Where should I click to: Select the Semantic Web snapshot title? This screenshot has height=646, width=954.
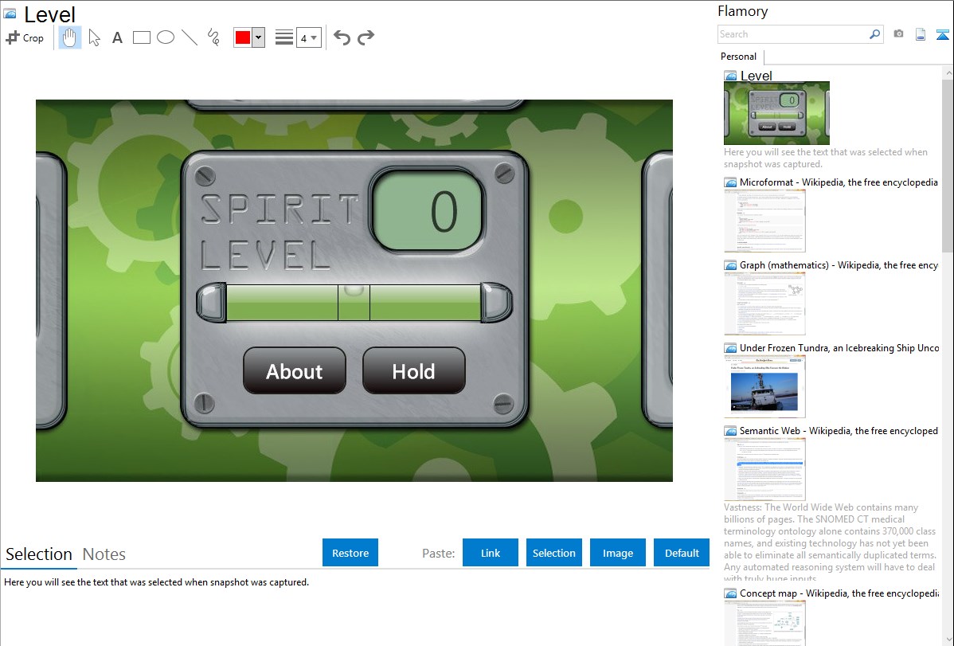pyautogui.click(x=839, y=430)
